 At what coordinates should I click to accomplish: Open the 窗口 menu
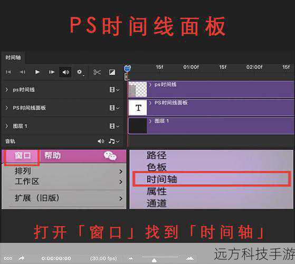[x=23, y=156]
